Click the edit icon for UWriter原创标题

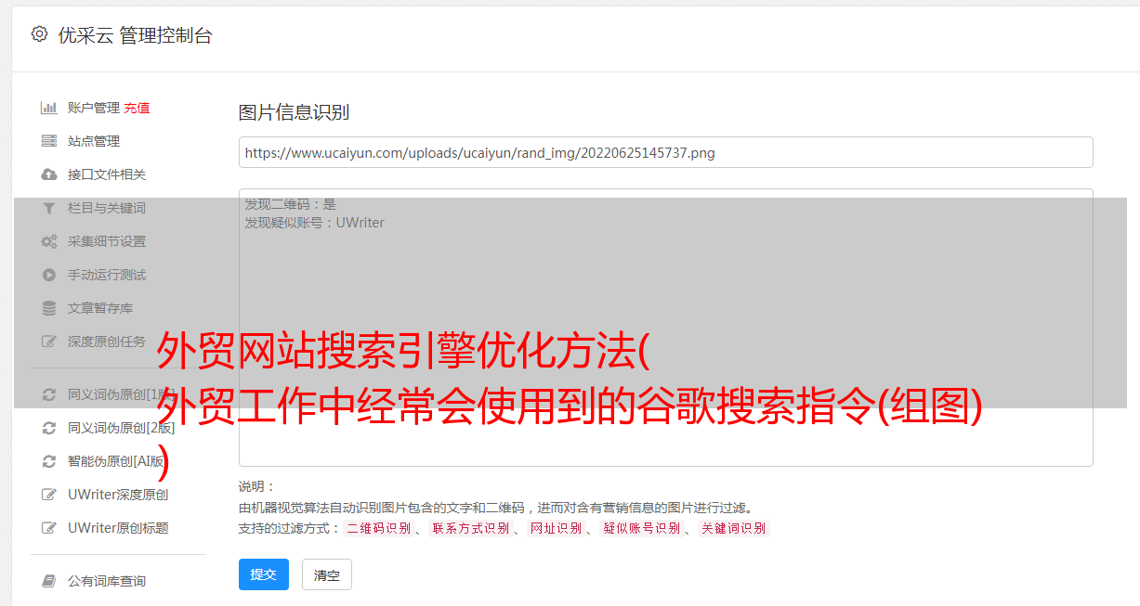[49, 528]
